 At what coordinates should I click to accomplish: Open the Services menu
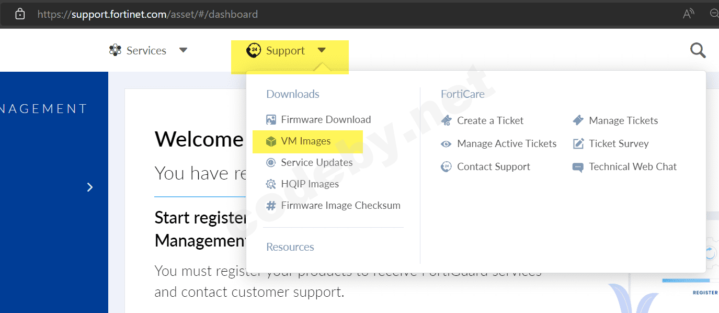tap(146, 51)
